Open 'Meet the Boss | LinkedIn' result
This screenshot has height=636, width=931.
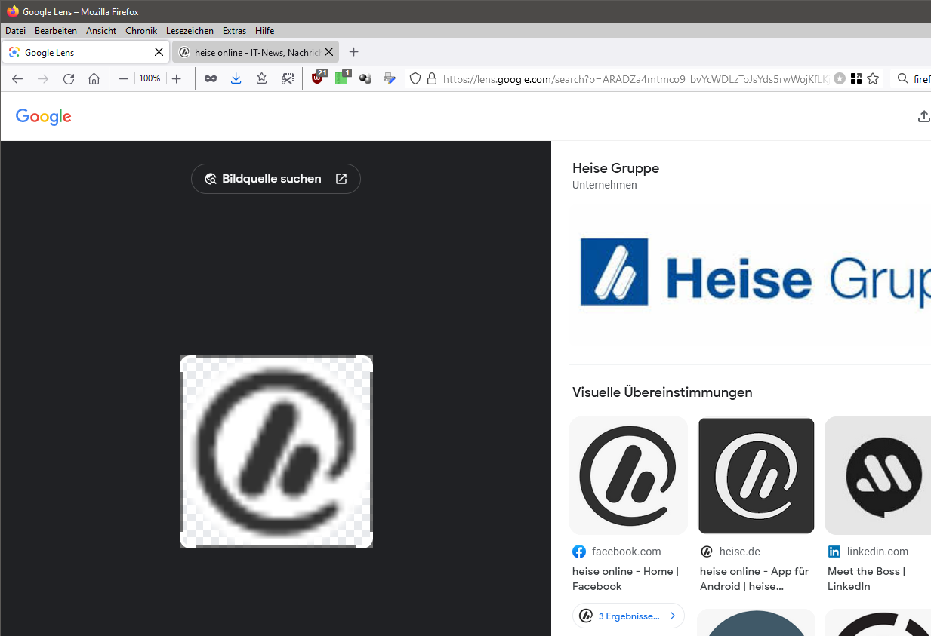point(867,579)
